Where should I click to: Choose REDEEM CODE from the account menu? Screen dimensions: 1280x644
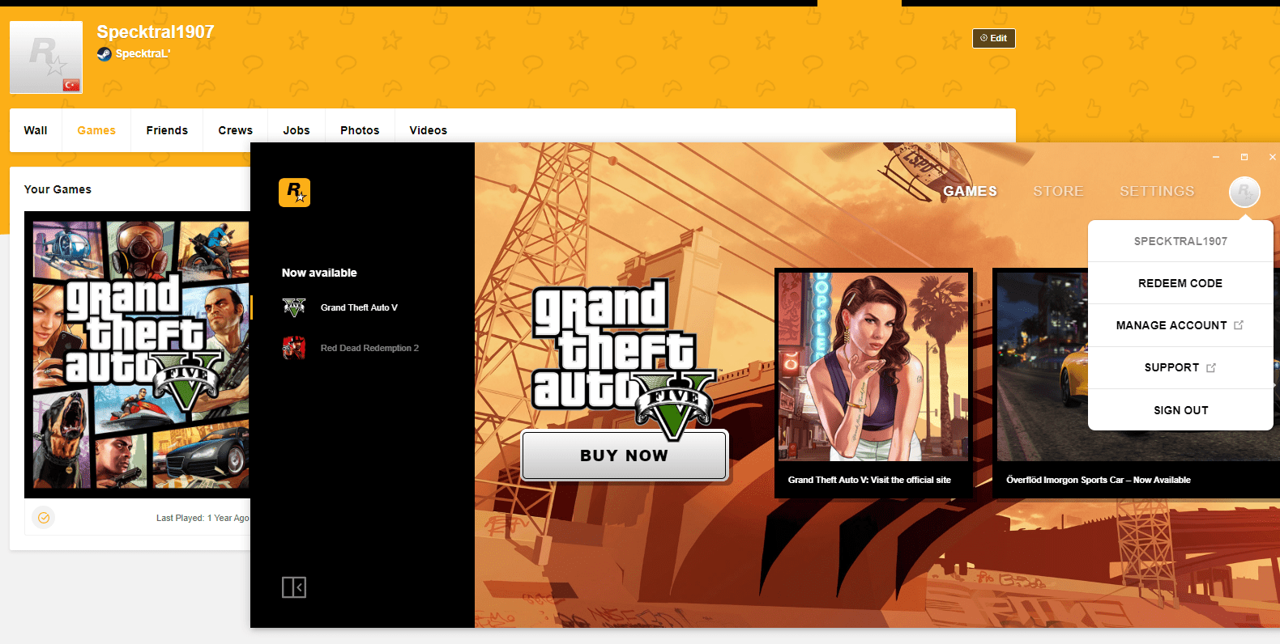[1180, 283]
